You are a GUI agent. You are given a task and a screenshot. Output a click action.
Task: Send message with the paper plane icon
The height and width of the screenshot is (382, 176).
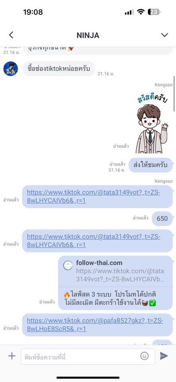click(x=164, y=356)
